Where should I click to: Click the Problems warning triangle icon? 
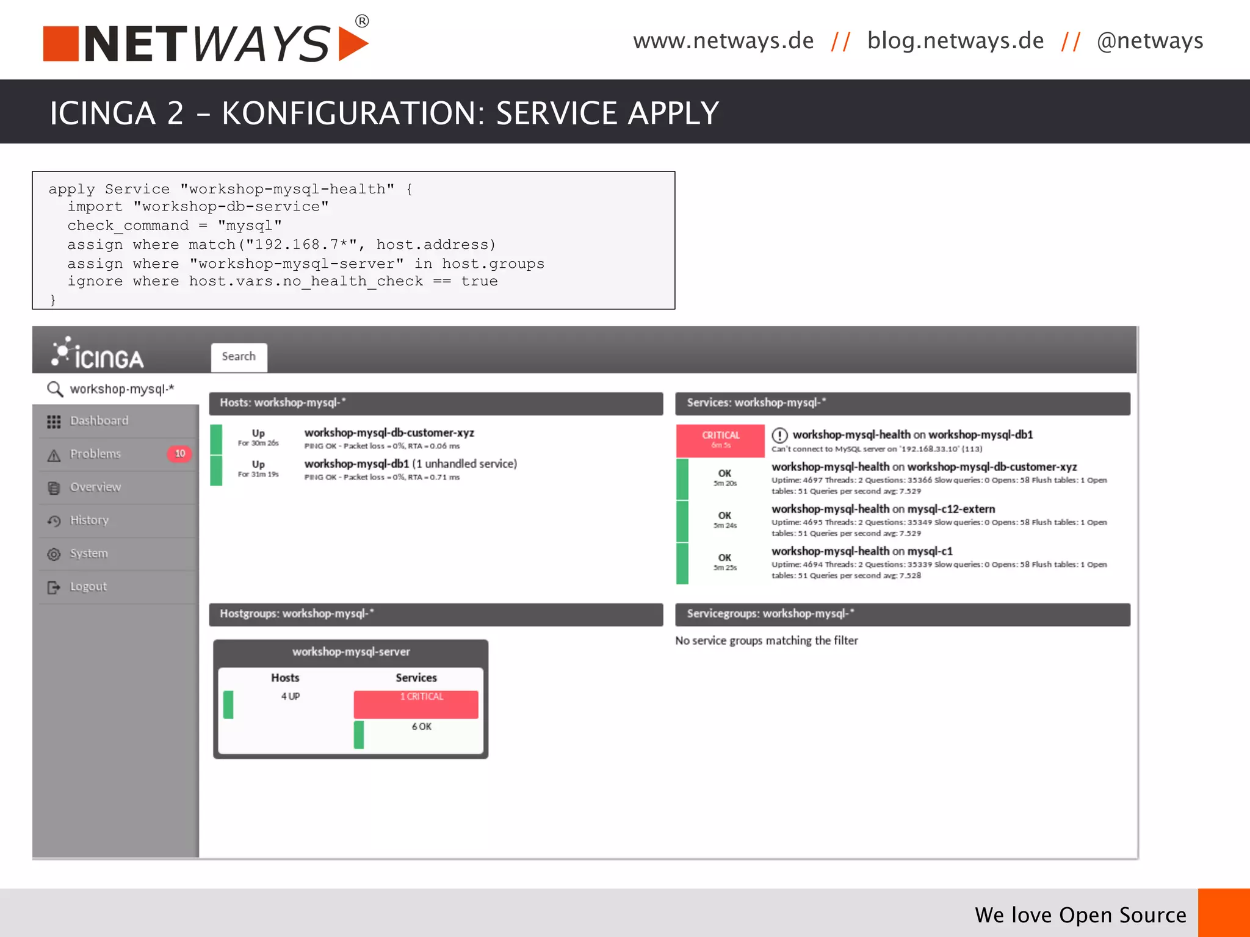pyautogui.click(x=54, y=454)
